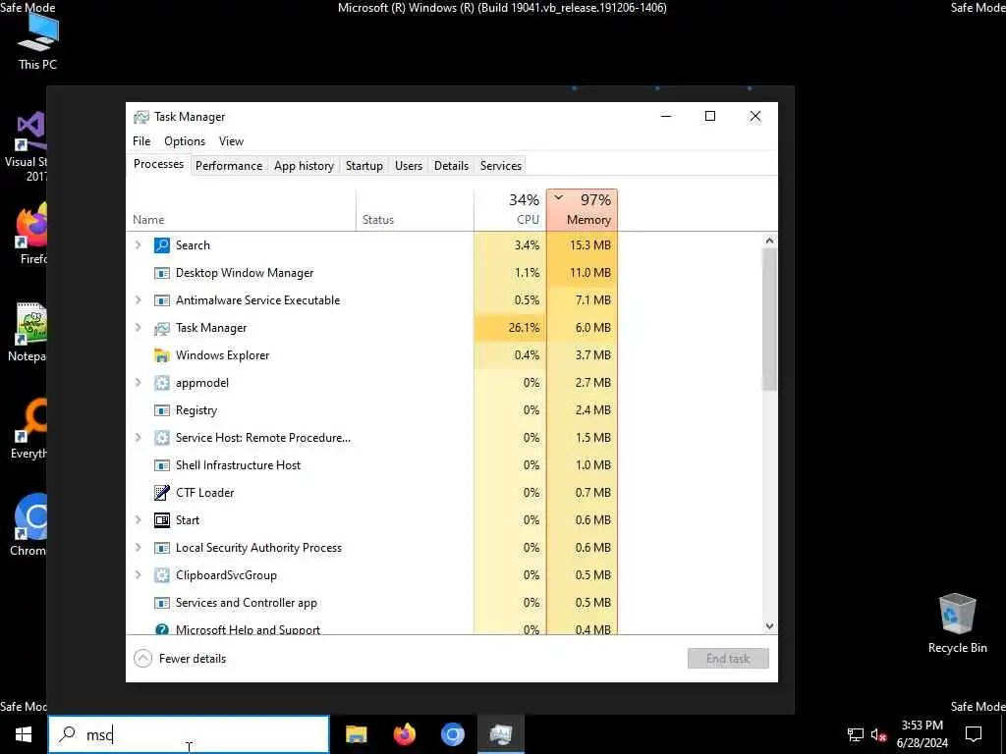Image resolution: width=1006 pixels, height=754 pixels.
Task: Select the Windows Explorer process row
Action: pyautogui.click(x=372, y=355)
